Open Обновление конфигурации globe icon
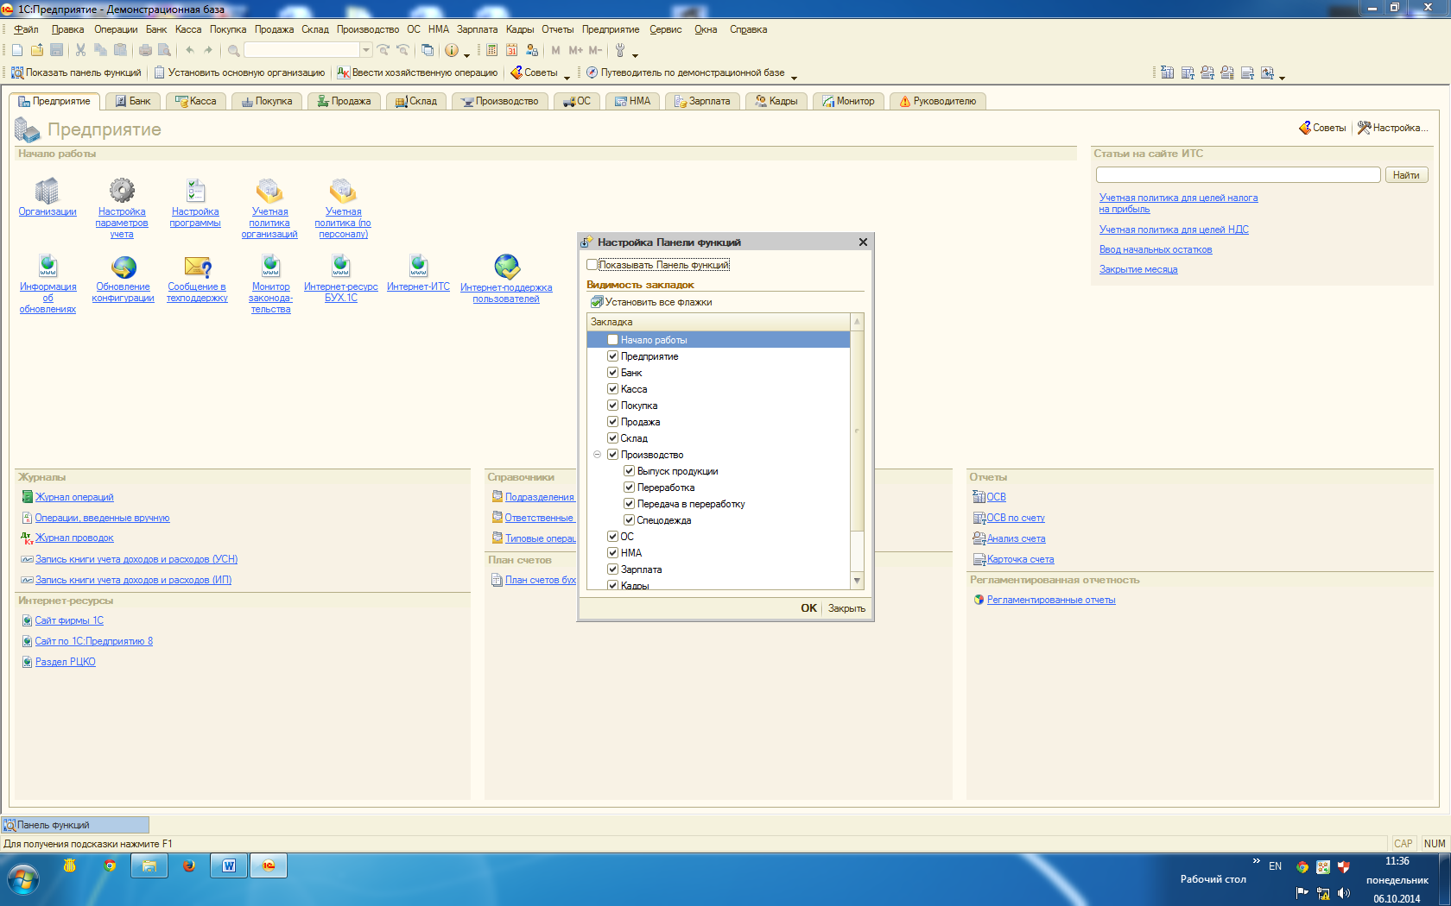 (124, 267)
